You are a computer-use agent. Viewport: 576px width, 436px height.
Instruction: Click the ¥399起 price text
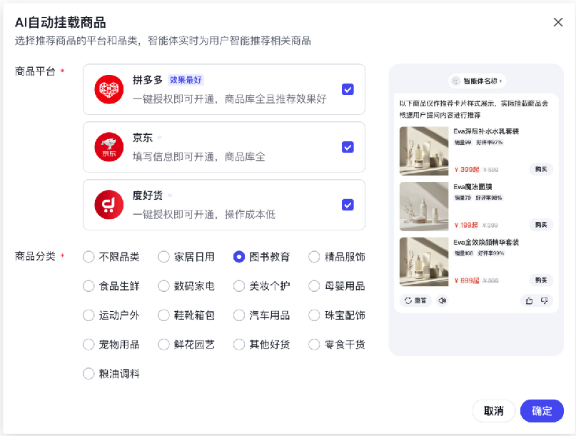click(x=467, y=170)
